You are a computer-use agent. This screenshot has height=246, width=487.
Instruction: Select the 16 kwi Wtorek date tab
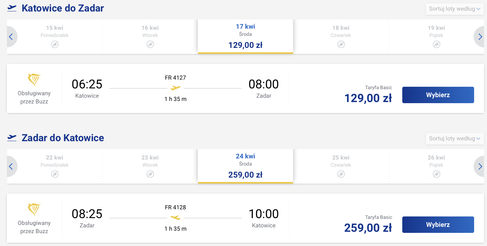[x=150, y=36]
